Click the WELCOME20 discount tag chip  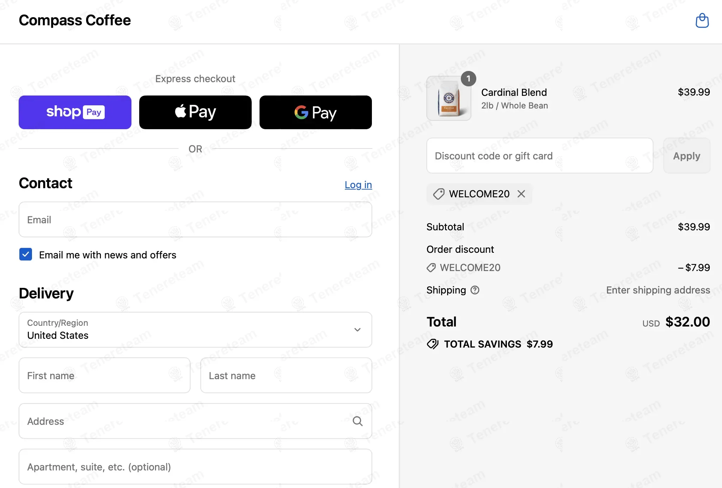(x=472, y=194)
